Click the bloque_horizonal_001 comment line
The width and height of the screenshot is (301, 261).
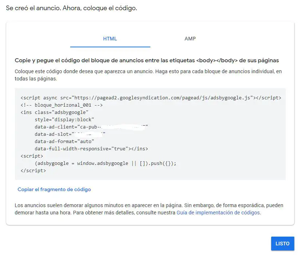(62, 105)
